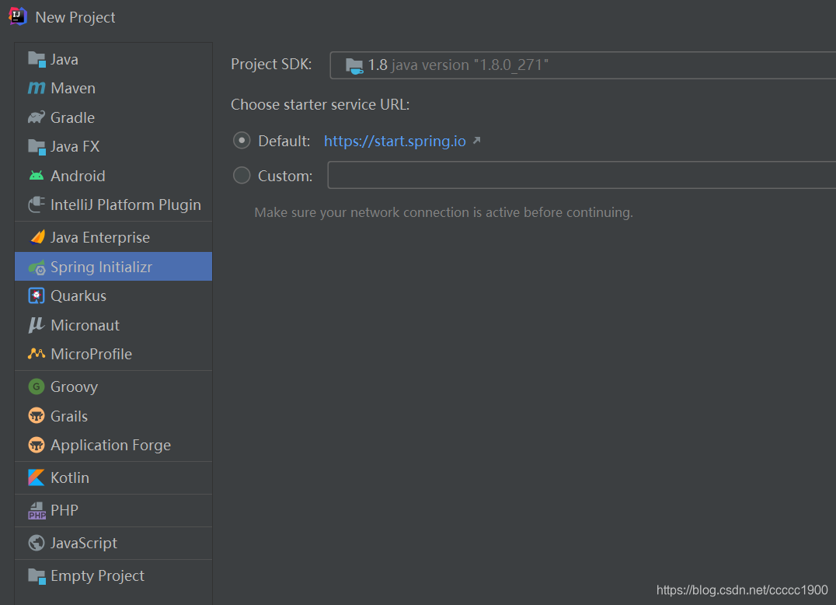Click the JavaScript globe icon
The width and height of the screenshot is (836, 605).
point(37,543)
